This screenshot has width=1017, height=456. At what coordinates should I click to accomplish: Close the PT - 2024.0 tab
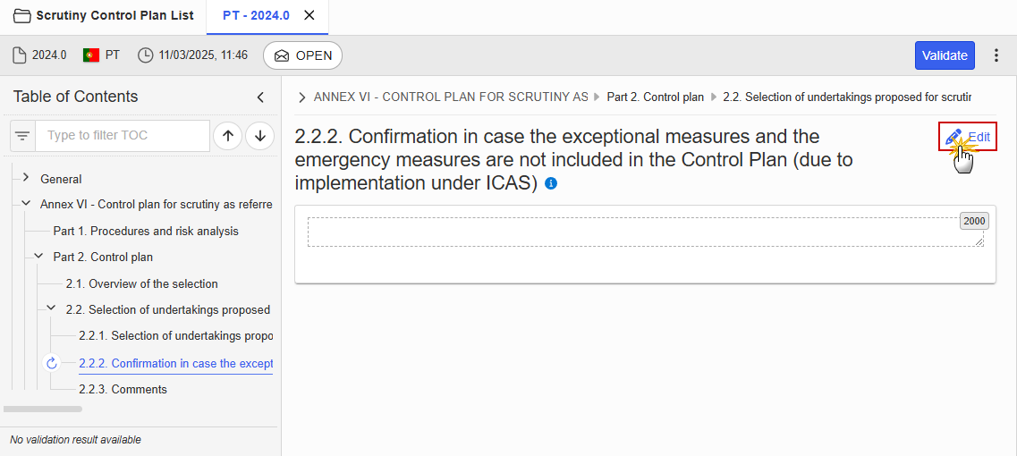309,15
